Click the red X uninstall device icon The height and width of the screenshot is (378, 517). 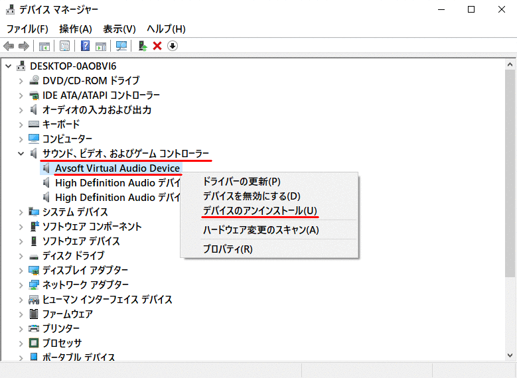point(157,46)
